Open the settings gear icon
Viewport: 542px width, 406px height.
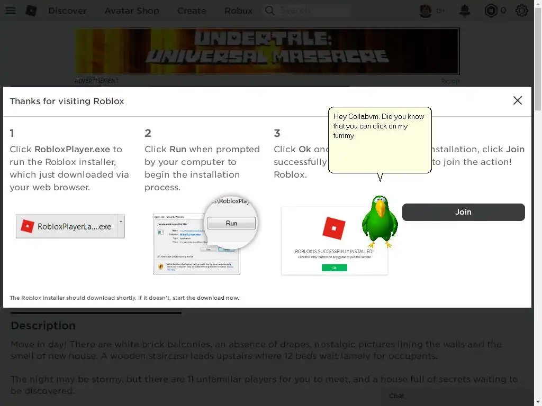(521, 11)
